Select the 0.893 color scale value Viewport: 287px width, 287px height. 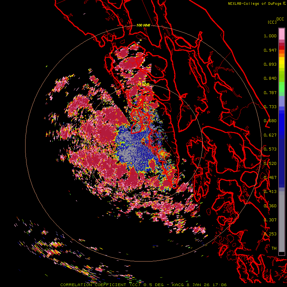pos(270,64)
